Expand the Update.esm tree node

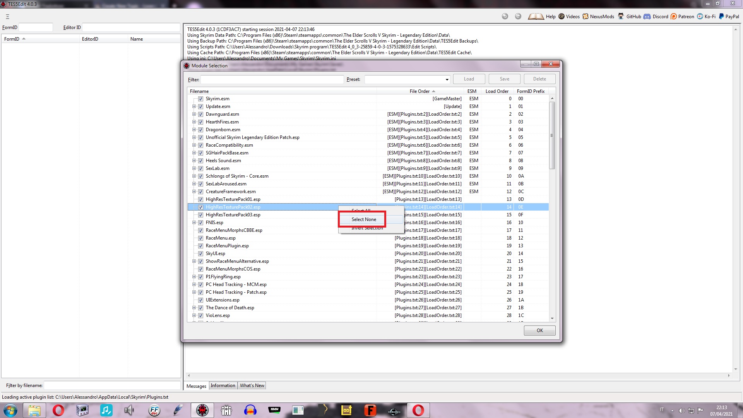[x=194, y=106]
